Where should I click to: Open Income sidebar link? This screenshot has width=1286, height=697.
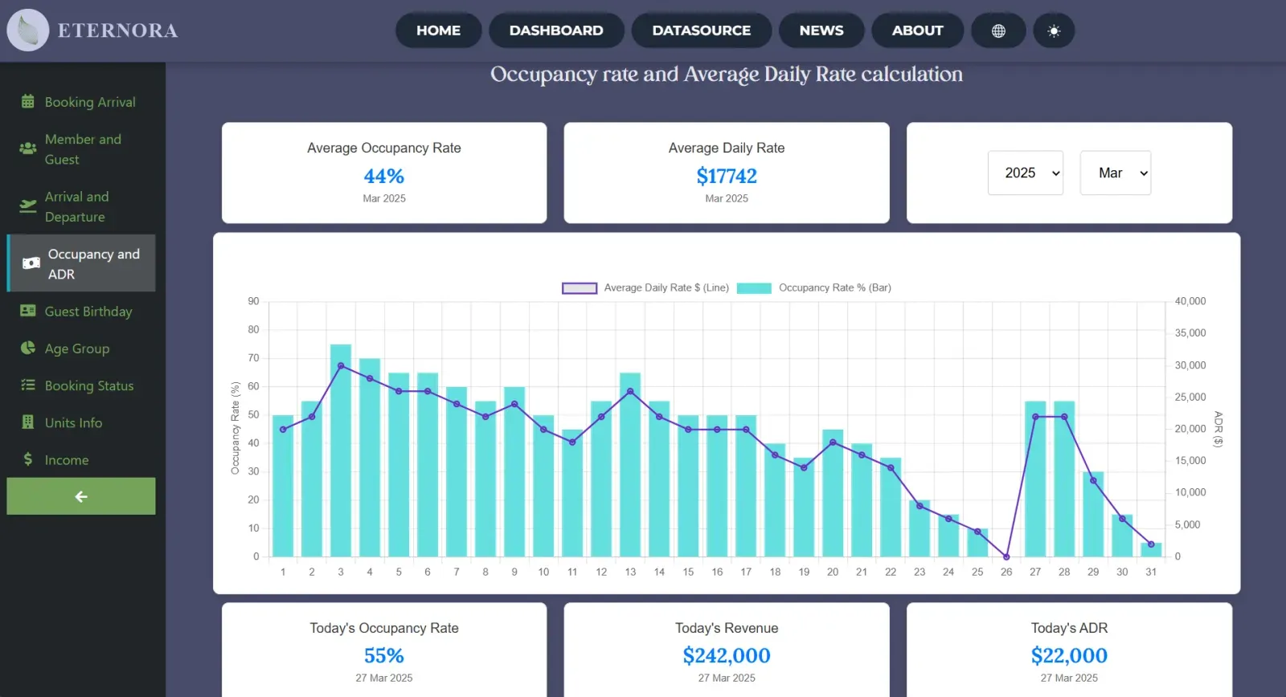81,459
